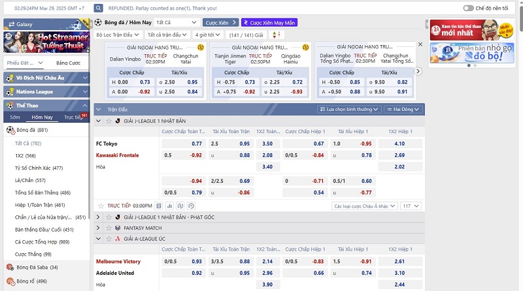Open the 'Tất Cả' sport filter dropdown
Viewport: 523px width, 291px height.
(177, 22)
